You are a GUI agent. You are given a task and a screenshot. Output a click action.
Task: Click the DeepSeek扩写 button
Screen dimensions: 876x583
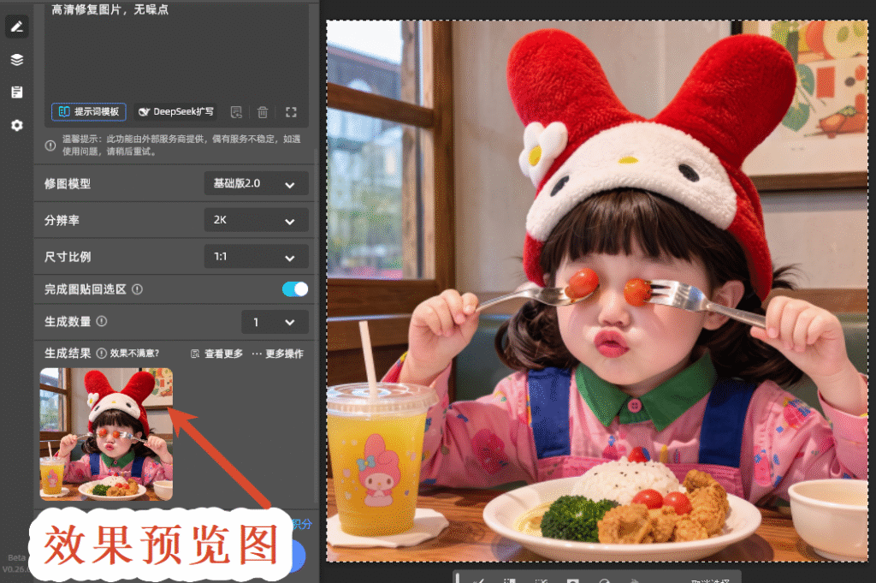(x=175, y=112)
